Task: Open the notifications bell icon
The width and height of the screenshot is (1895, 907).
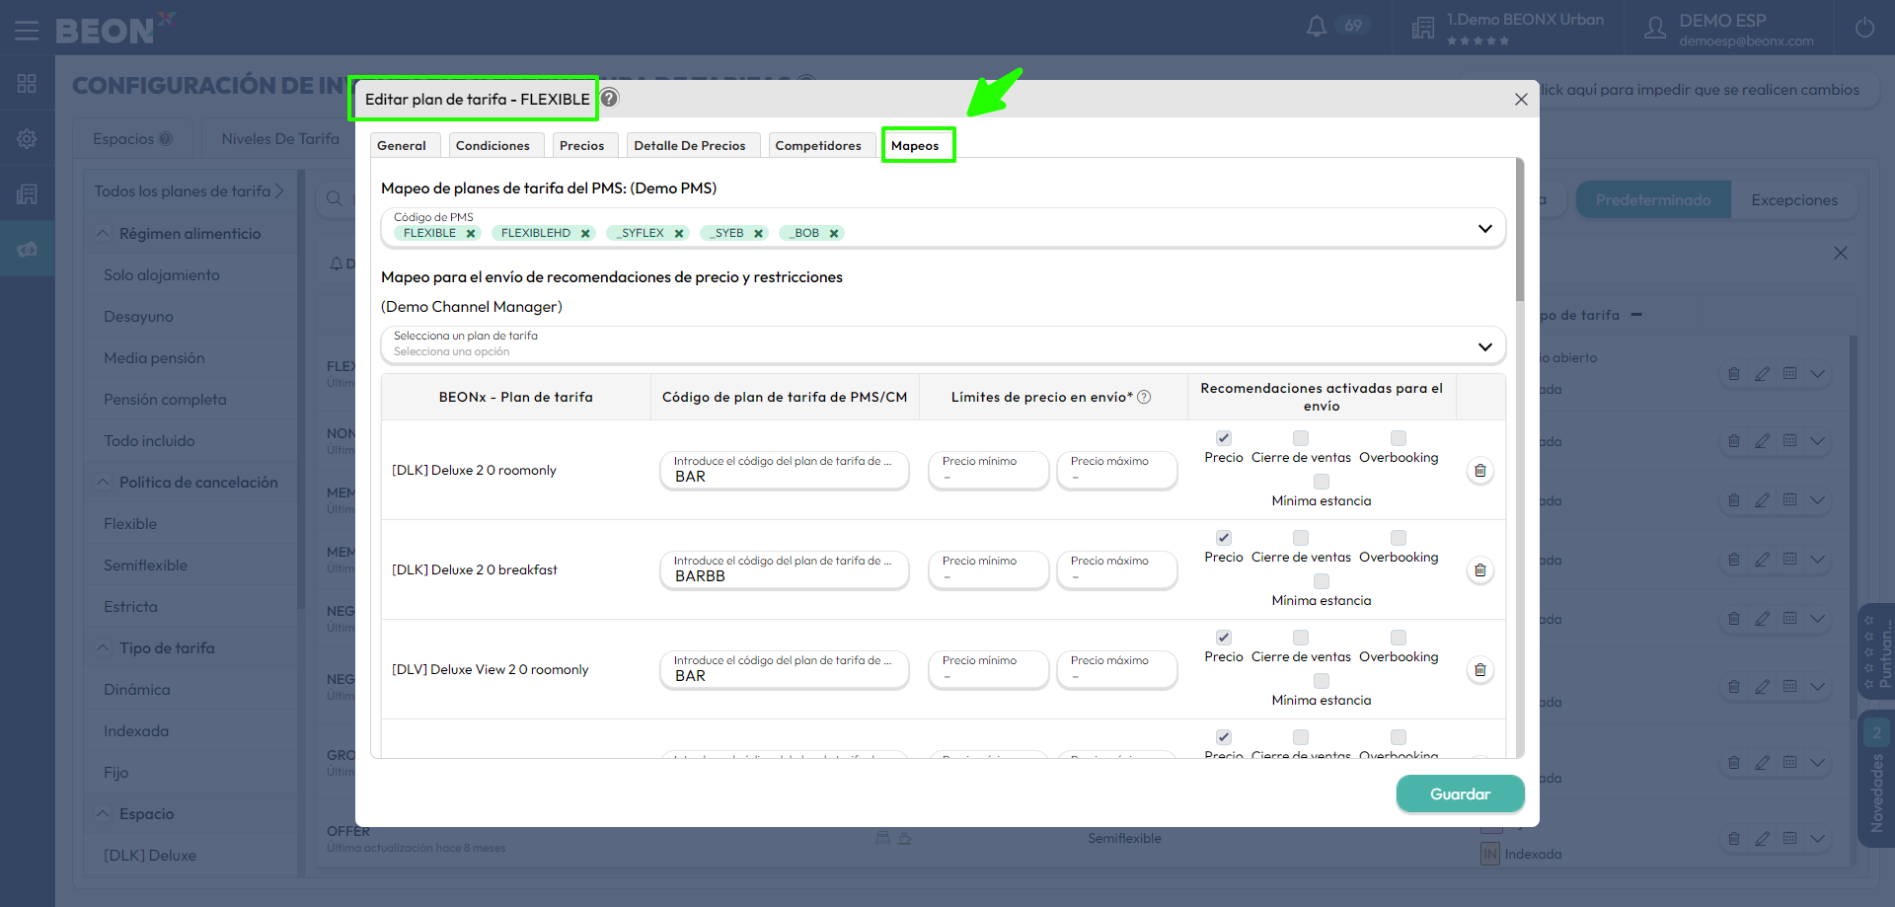Action: click(1317, 27)
